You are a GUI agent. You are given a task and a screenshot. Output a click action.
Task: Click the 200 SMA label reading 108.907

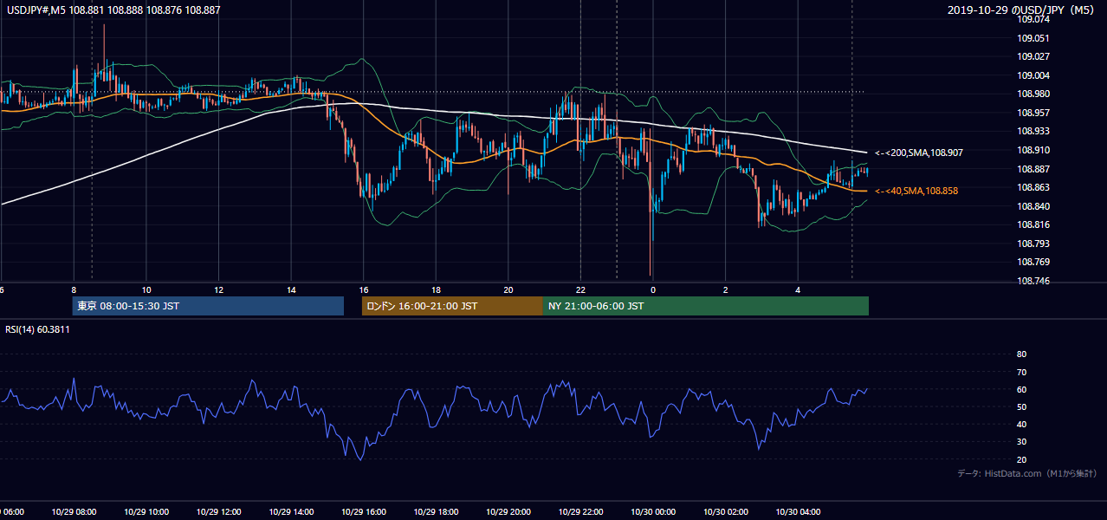click(918, 153)
